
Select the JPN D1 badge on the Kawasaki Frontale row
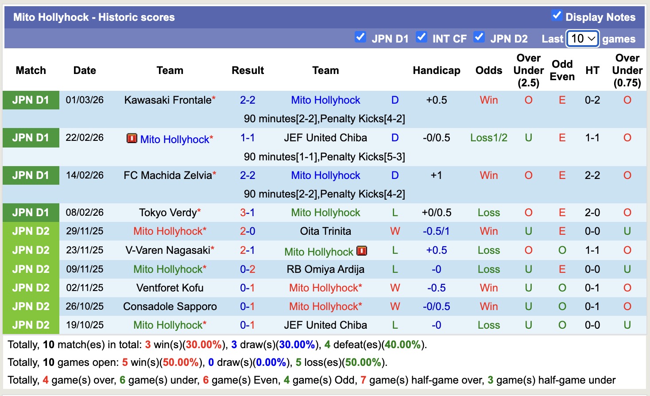point(31,100)
